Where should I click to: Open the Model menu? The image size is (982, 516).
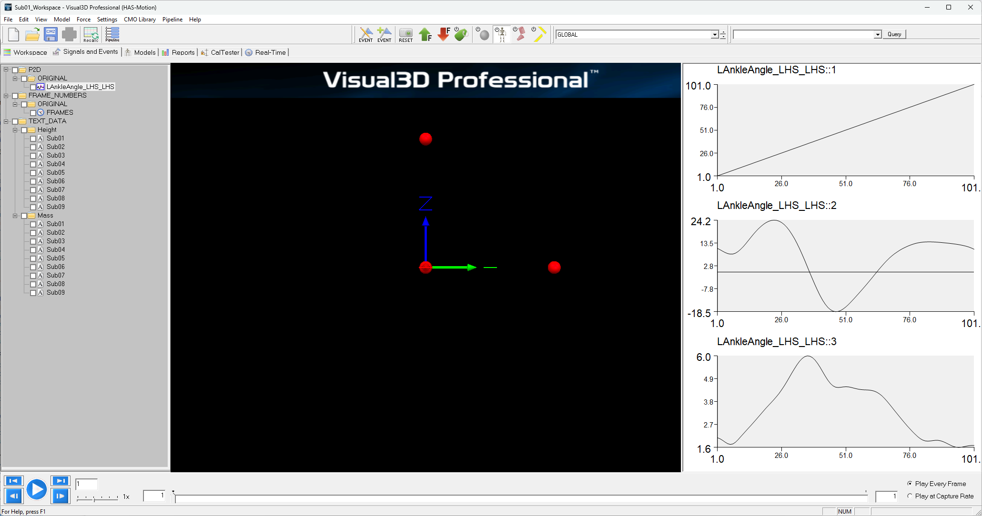62,20
